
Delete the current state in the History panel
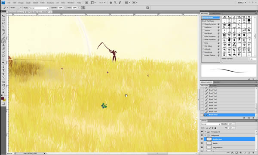click(x=253, y=118)
